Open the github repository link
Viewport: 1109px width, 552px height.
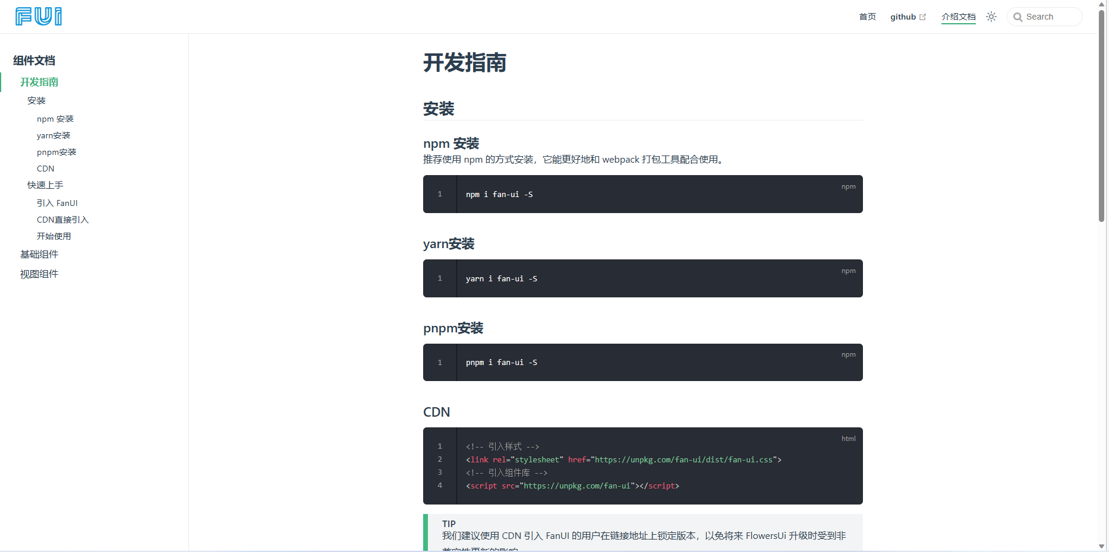click(903, 17)
